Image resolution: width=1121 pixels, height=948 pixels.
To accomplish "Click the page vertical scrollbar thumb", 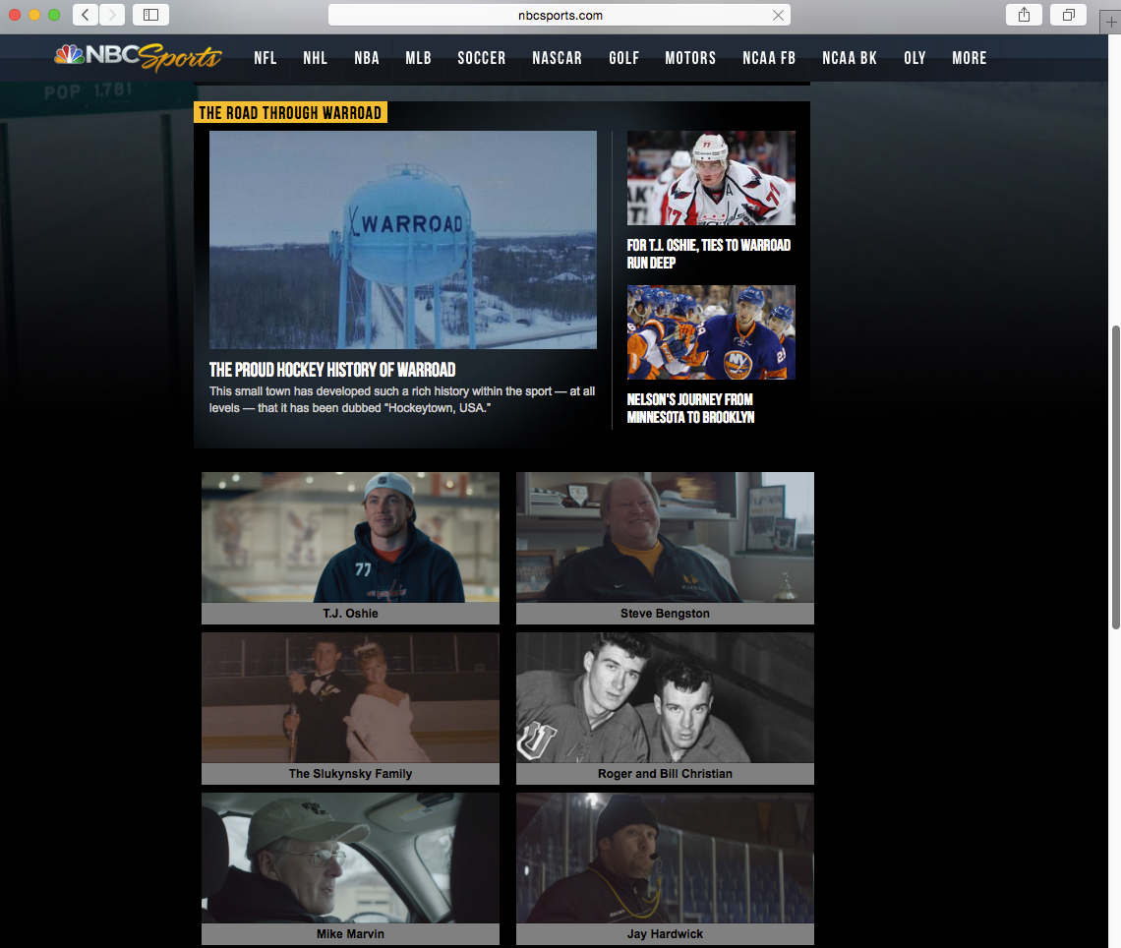I will pyautogui.click(x=1114, y=478).
